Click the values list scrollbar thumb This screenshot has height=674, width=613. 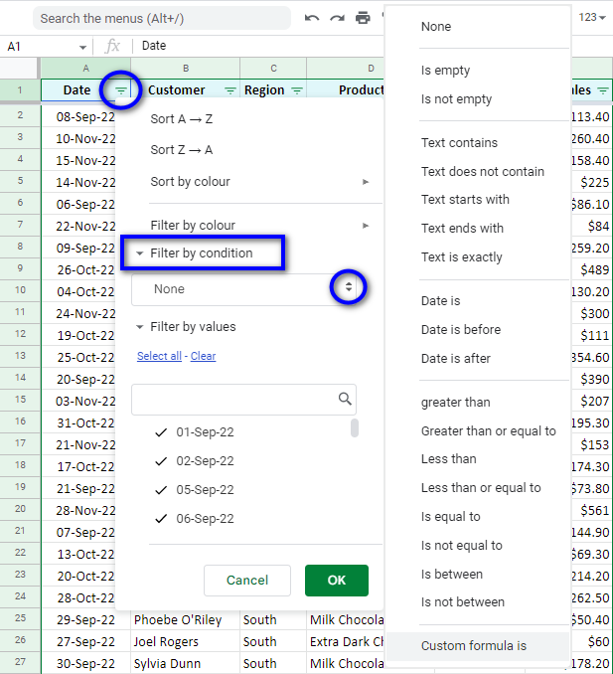pyautogui.click(x=355, y=428)
